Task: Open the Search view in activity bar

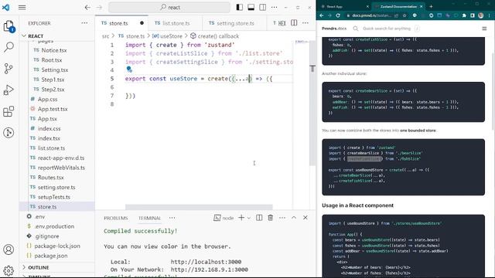Action: coord(9,47)
